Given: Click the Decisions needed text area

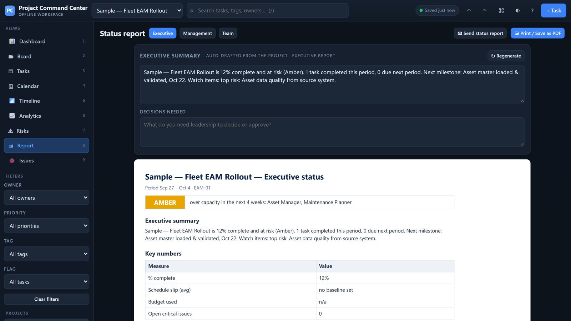Looking at the screenshot, I should (332, 132).
